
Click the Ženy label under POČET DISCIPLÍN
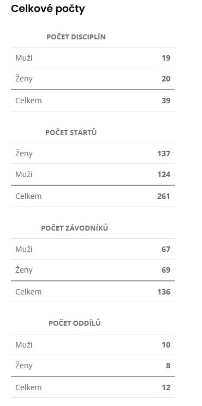[x=24, y=79]
